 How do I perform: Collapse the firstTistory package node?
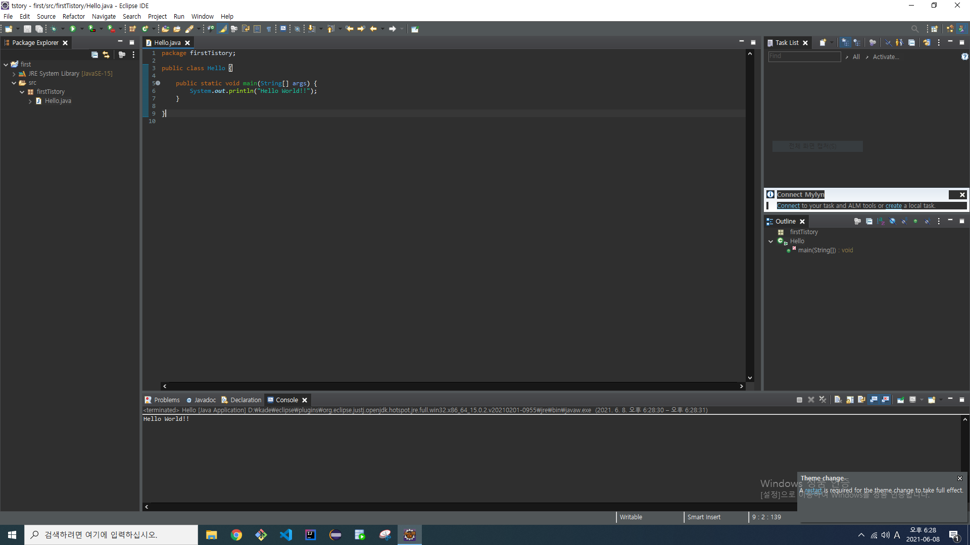22,92
